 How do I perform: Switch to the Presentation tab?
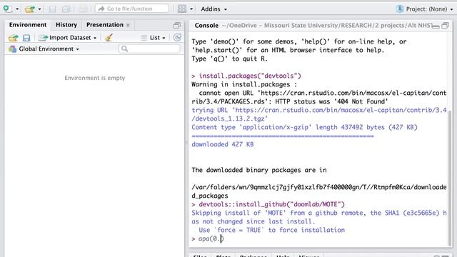click(x=105, y=25)
